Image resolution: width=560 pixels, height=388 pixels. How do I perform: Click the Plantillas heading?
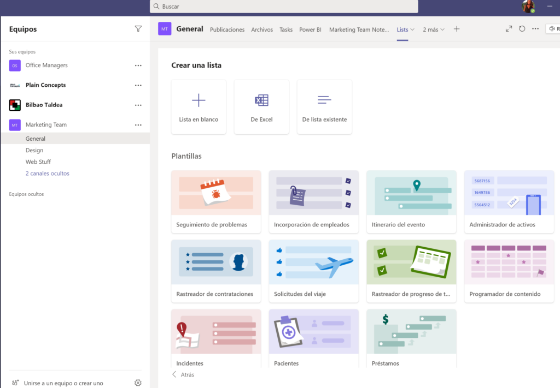click(x=186, y=156)
